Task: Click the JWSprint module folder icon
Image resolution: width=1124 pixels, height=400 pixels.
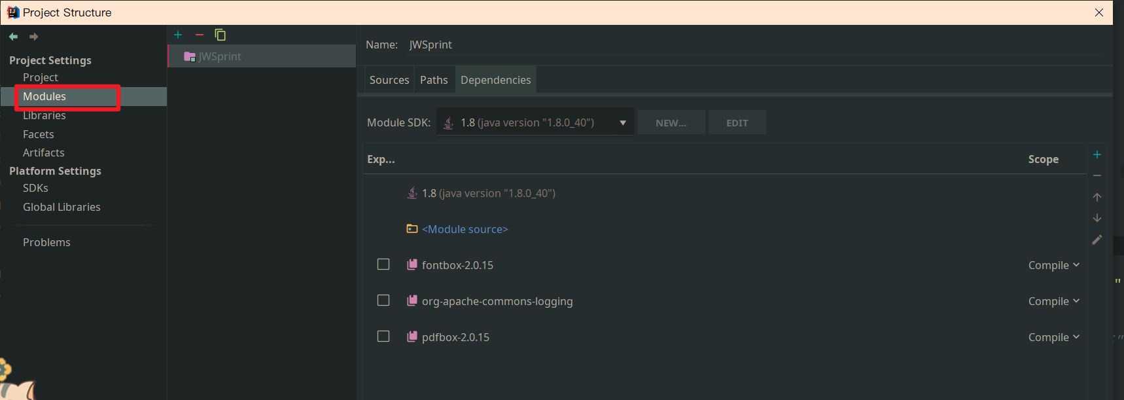Action: 190,56
